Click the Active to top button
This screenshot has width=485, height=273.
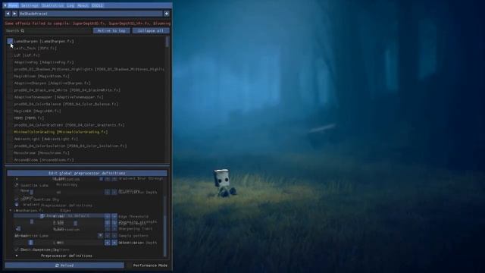tap(111, 30)
